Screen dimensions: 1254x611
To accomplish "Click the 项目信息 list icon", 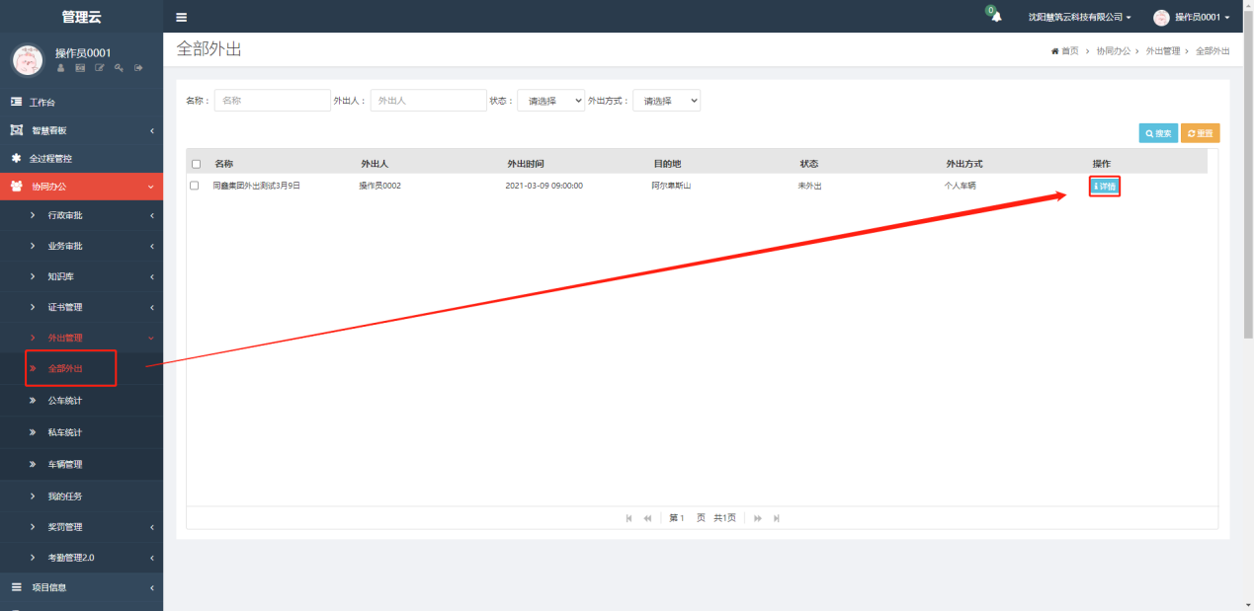I will click(x=16, y=587).
